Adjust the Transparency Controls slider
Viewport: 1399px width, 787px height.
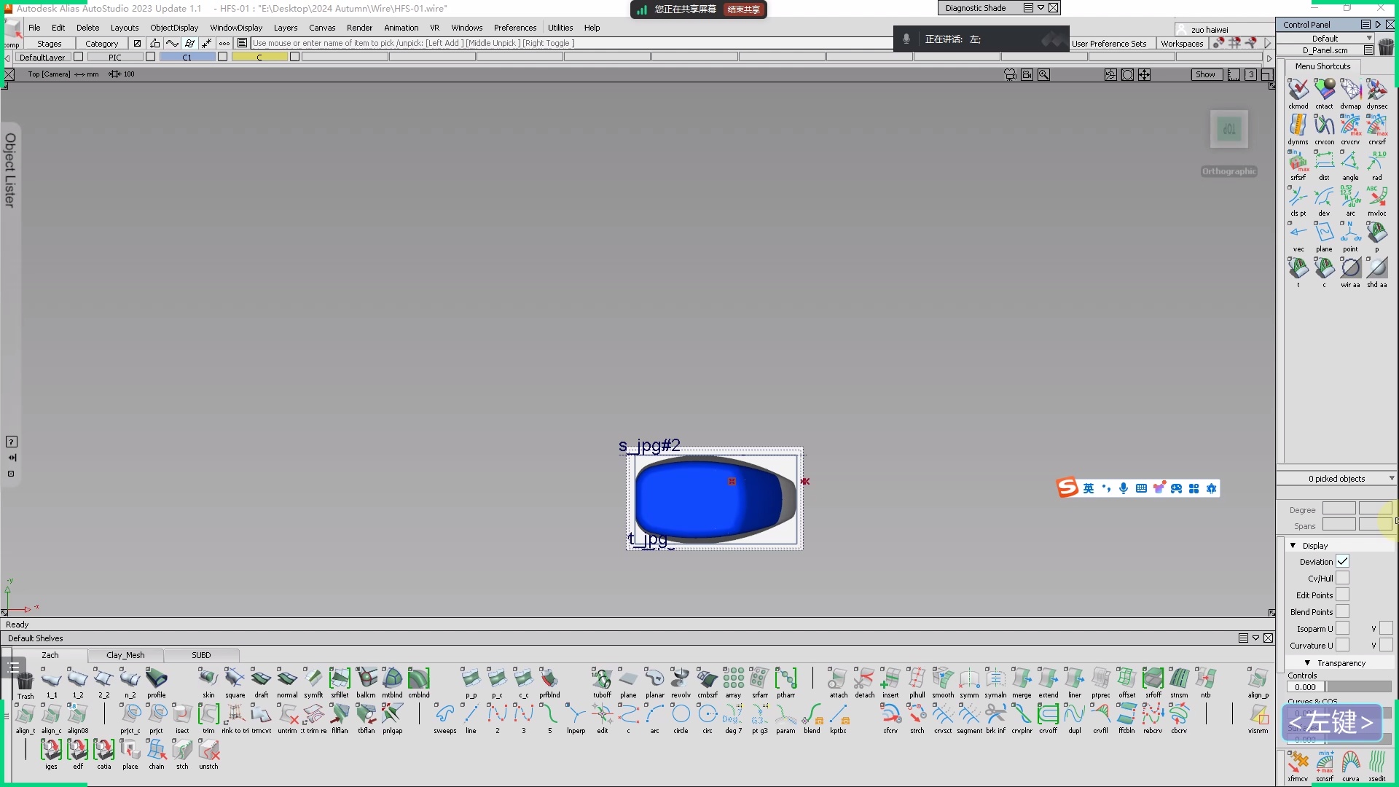(x=1358, y=686)
